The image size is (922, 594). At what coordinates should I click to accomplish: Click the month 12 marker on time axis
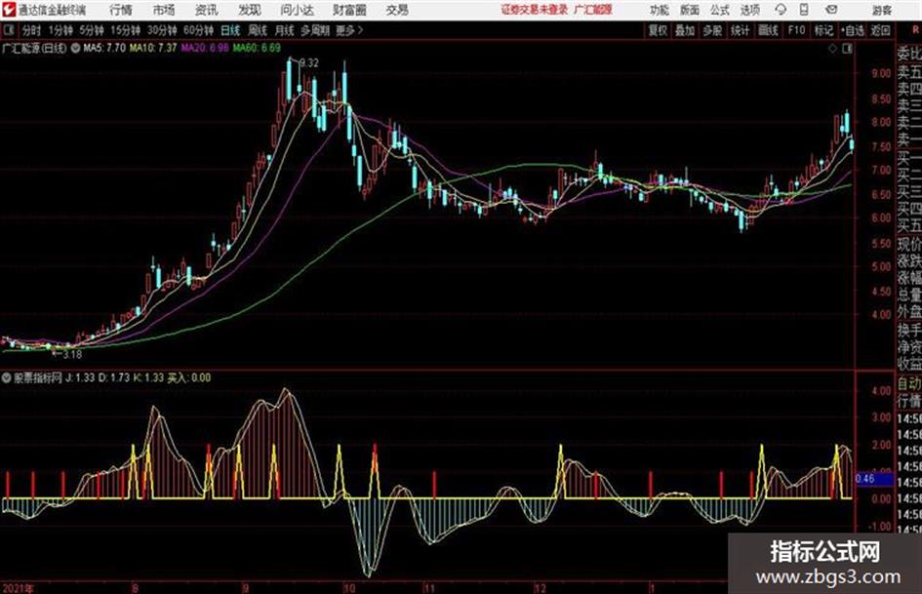click(x=540, y=587)
